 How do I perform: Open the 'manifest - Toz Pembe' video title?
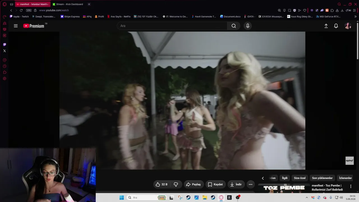(327, 188)
